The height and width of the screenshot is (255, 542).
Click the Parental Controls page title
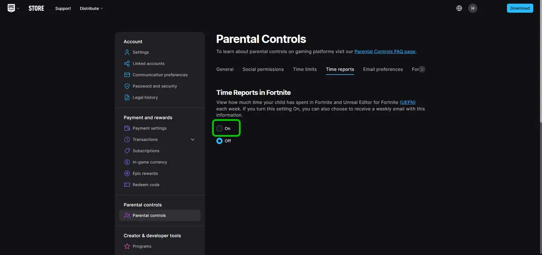click(261, 39)
